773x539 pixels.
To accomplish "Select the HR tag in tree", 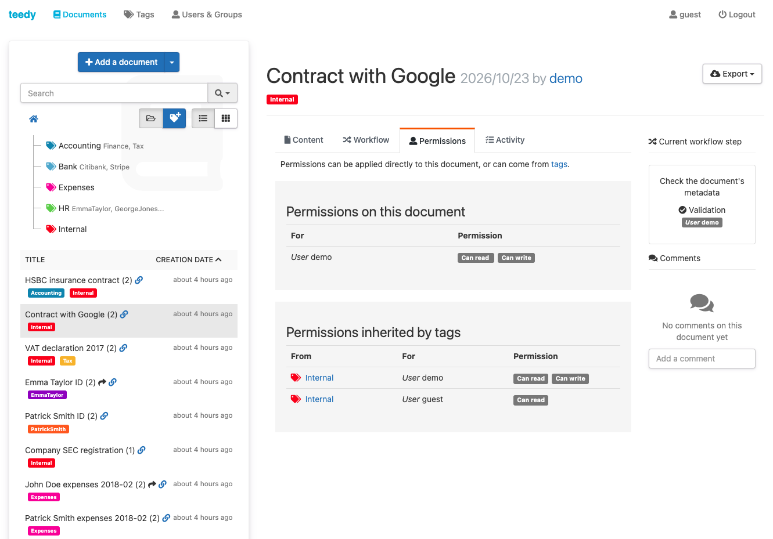I will [x=64, y=208].
